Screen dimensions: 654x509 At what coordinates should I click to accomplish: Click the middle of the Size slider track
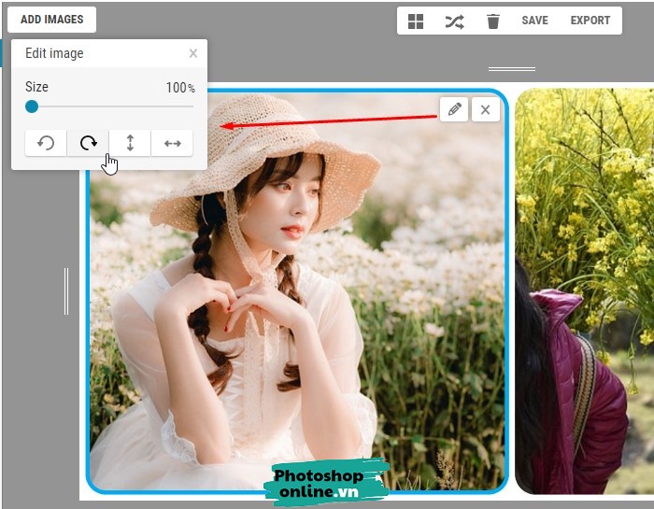click(110, 106)
